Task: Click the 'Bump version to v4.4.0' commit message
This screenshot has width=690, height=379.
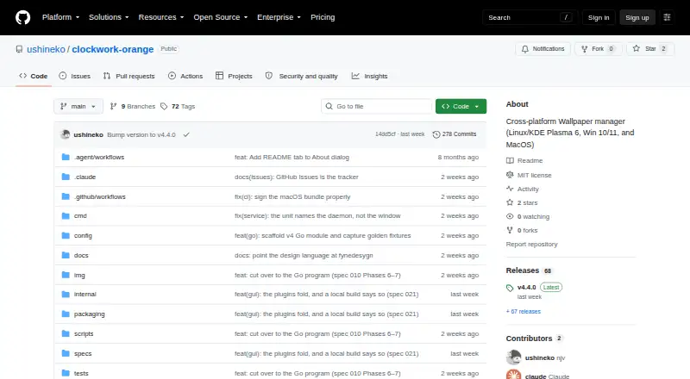Action: 141,134
